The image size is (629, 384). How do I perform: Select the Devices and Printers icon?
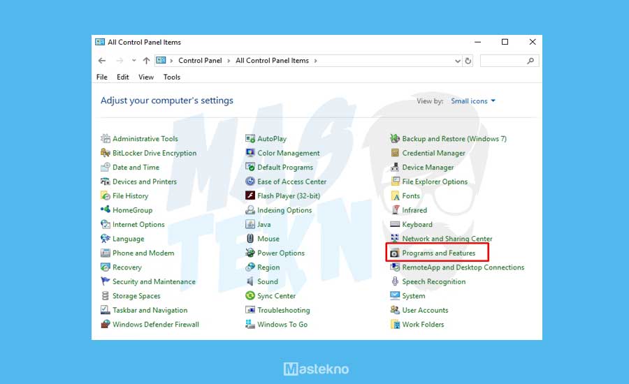106,182
